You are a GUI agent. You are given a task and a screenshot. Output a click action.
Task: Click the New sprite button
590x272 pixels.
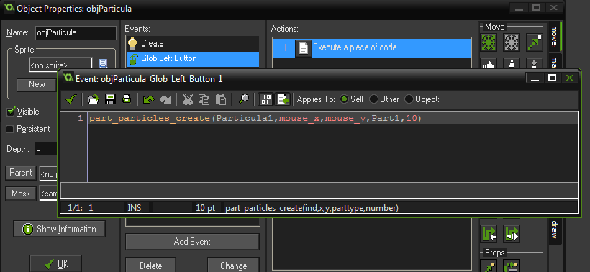[x=37, y=84]
